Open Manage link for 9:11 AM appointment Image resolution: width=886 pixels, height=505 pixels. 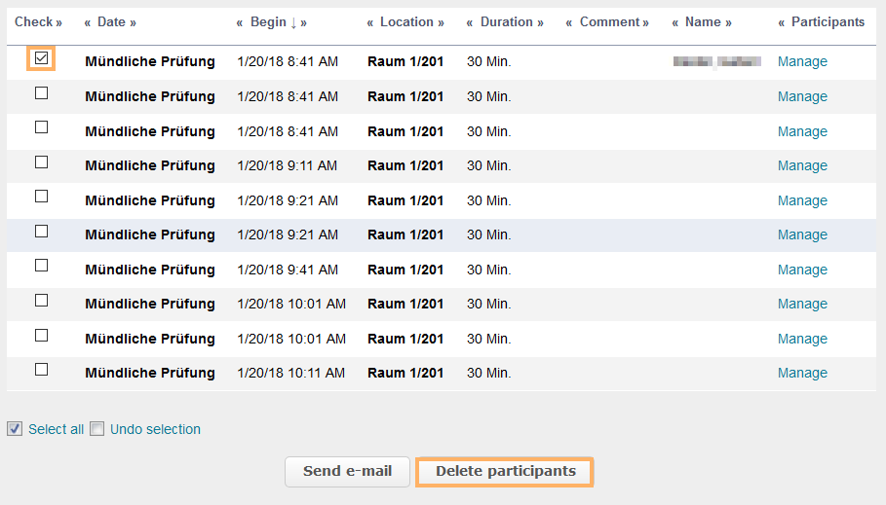pyautogui.click(x=802, y=165)
